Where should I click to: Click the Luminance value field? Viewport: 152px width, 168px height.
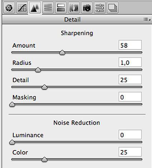pos(130,135)
